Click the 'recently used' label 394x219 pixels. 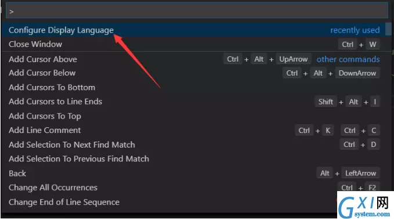[x=355, y=30]
